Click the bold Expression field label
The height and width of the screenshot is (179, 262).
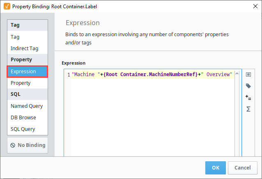pyautogui.click(x=74, y=63)
